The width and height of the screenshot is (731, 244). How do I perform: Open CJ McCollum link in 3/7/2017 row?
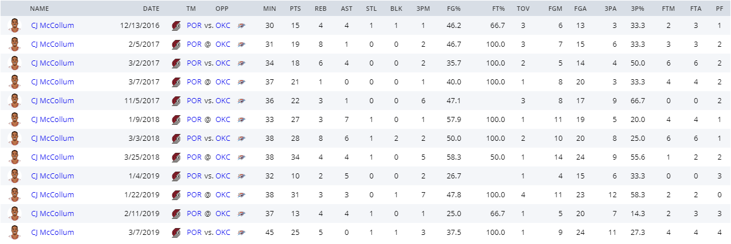(52, 82)
